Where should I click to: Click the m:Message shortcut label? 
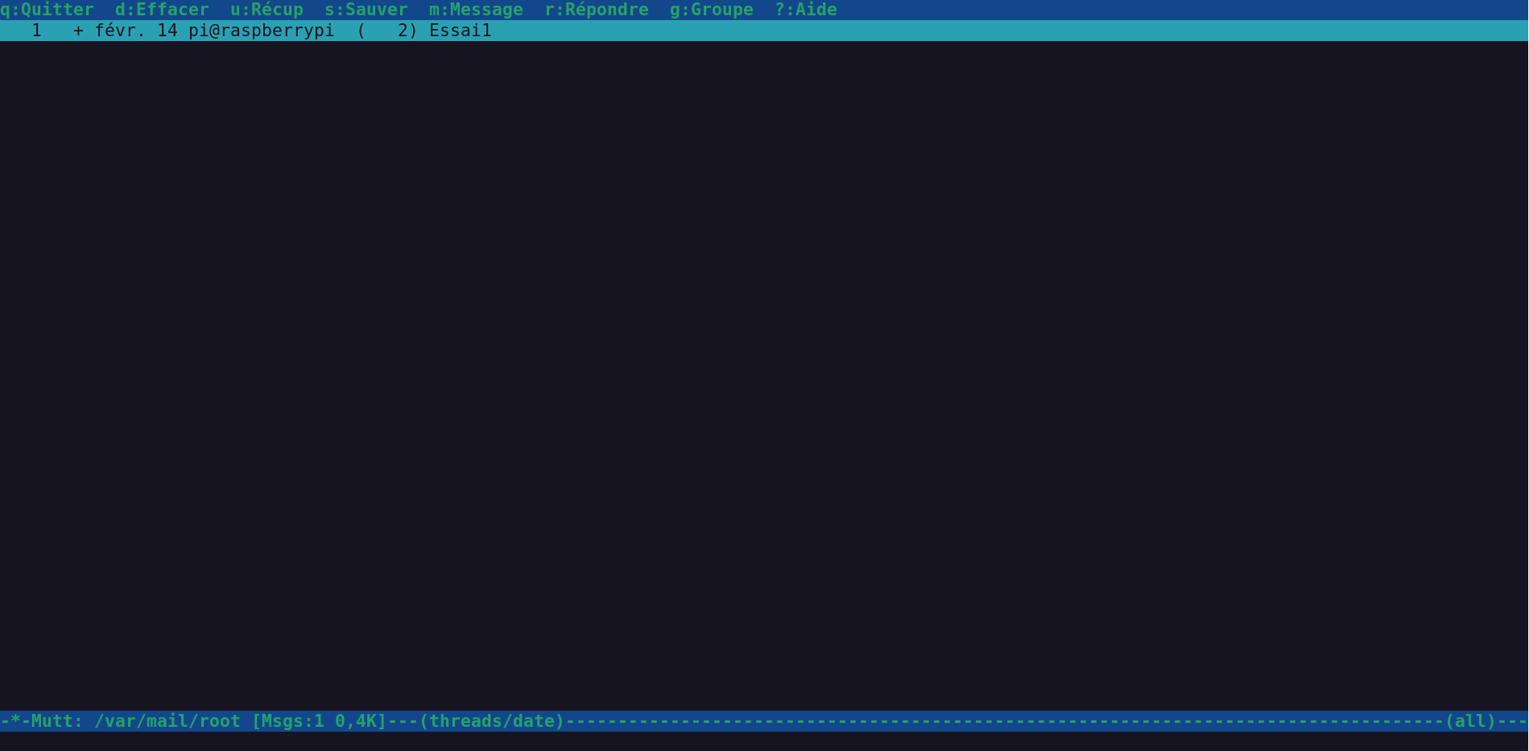point(476,10)
